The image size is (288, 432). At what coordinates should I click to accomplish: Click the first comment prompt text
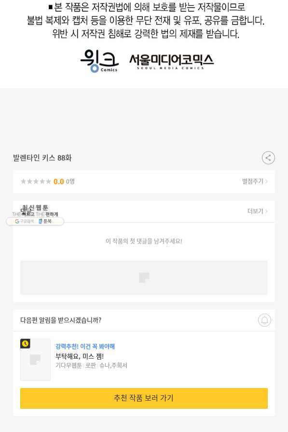(144, 241)
